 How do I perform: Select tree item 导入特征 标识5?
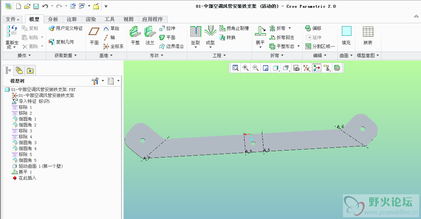31,101
